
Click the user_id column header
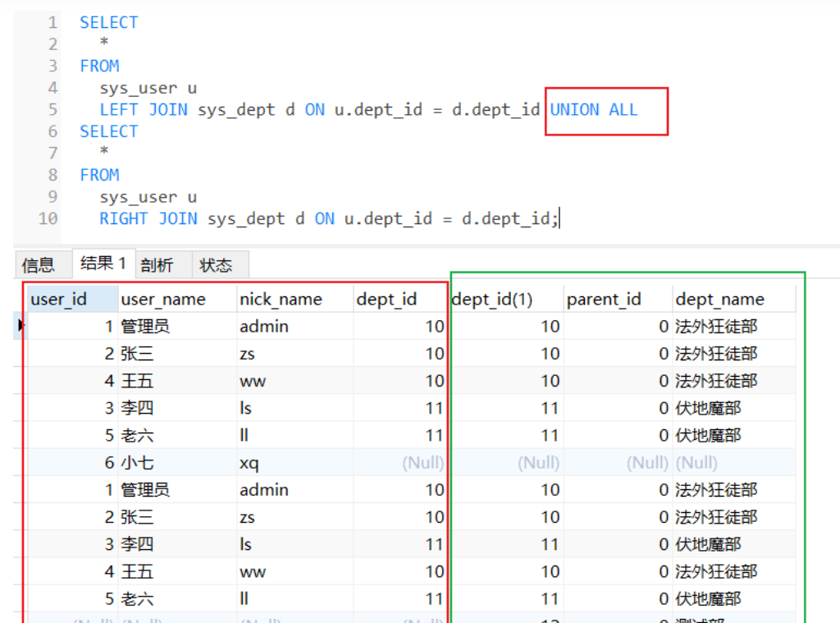(x=72, y=299)
